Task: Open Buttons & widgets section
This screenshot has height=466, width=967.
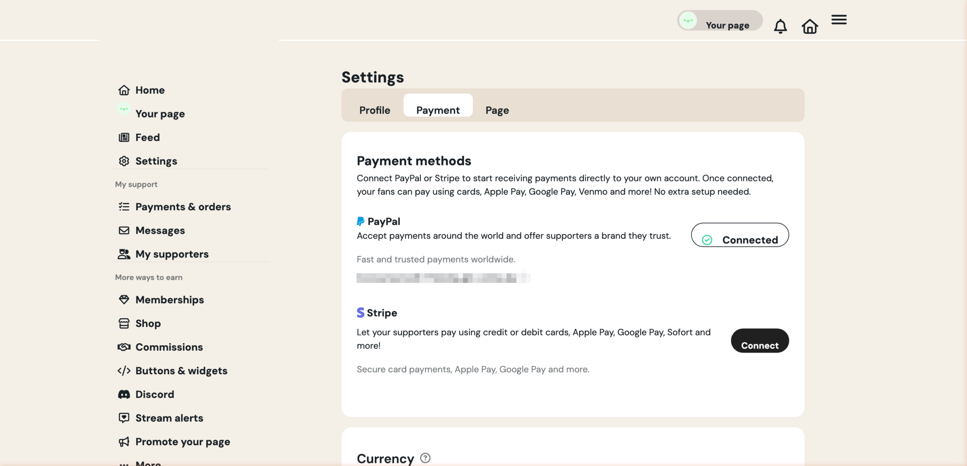Action: click(181, 370)
